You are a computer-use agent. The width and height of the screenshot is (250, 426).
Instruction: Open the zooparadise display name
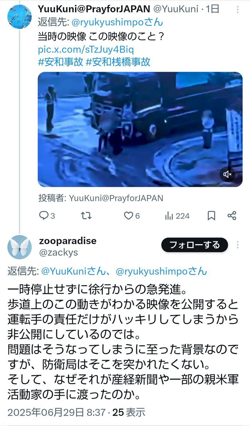click(68, 241)
